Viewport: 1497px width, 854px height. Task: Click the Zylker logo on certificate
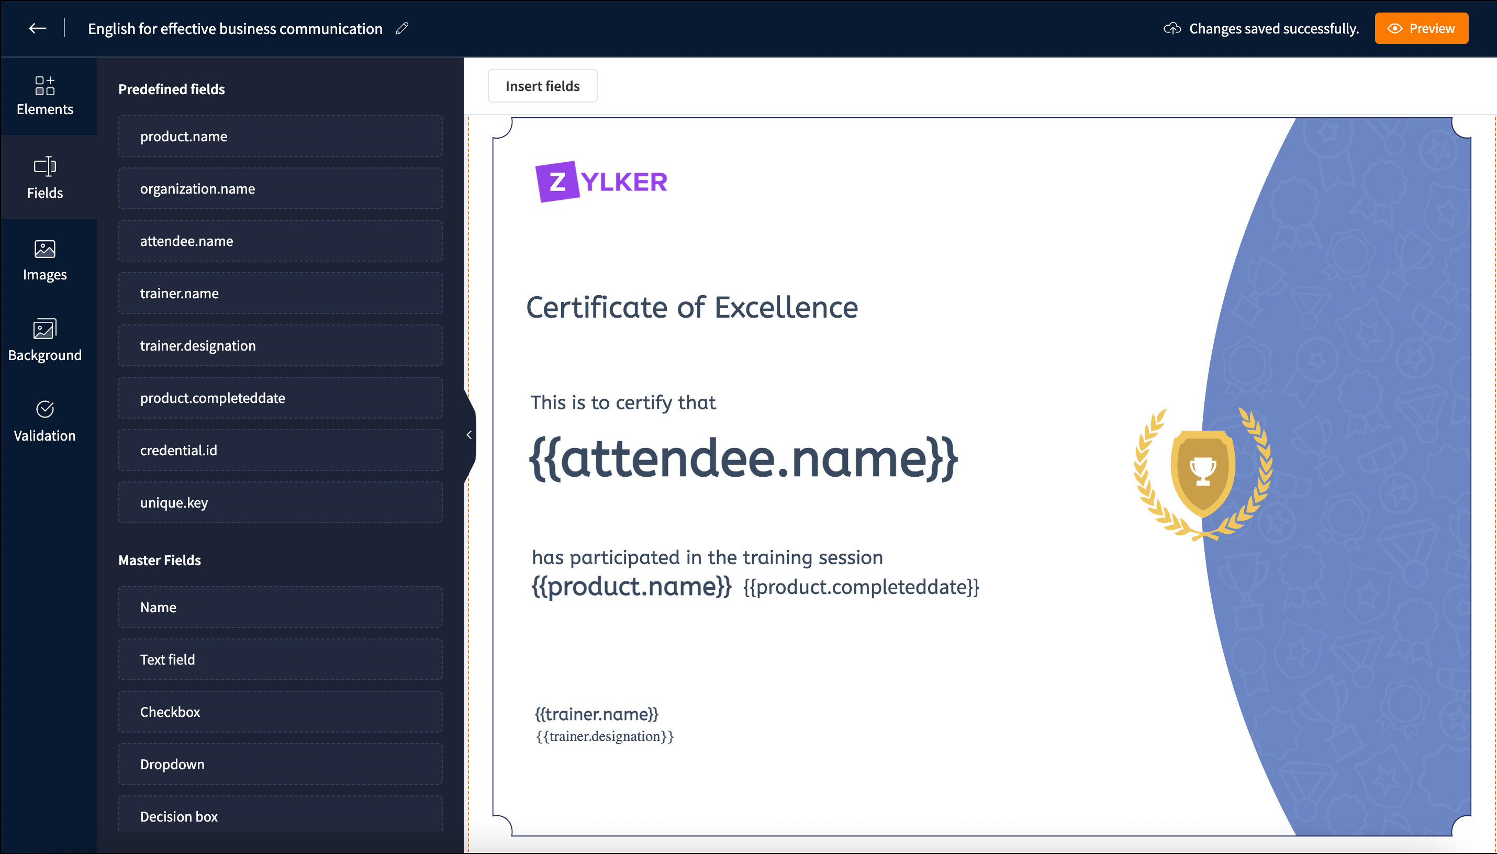[601, 181]
